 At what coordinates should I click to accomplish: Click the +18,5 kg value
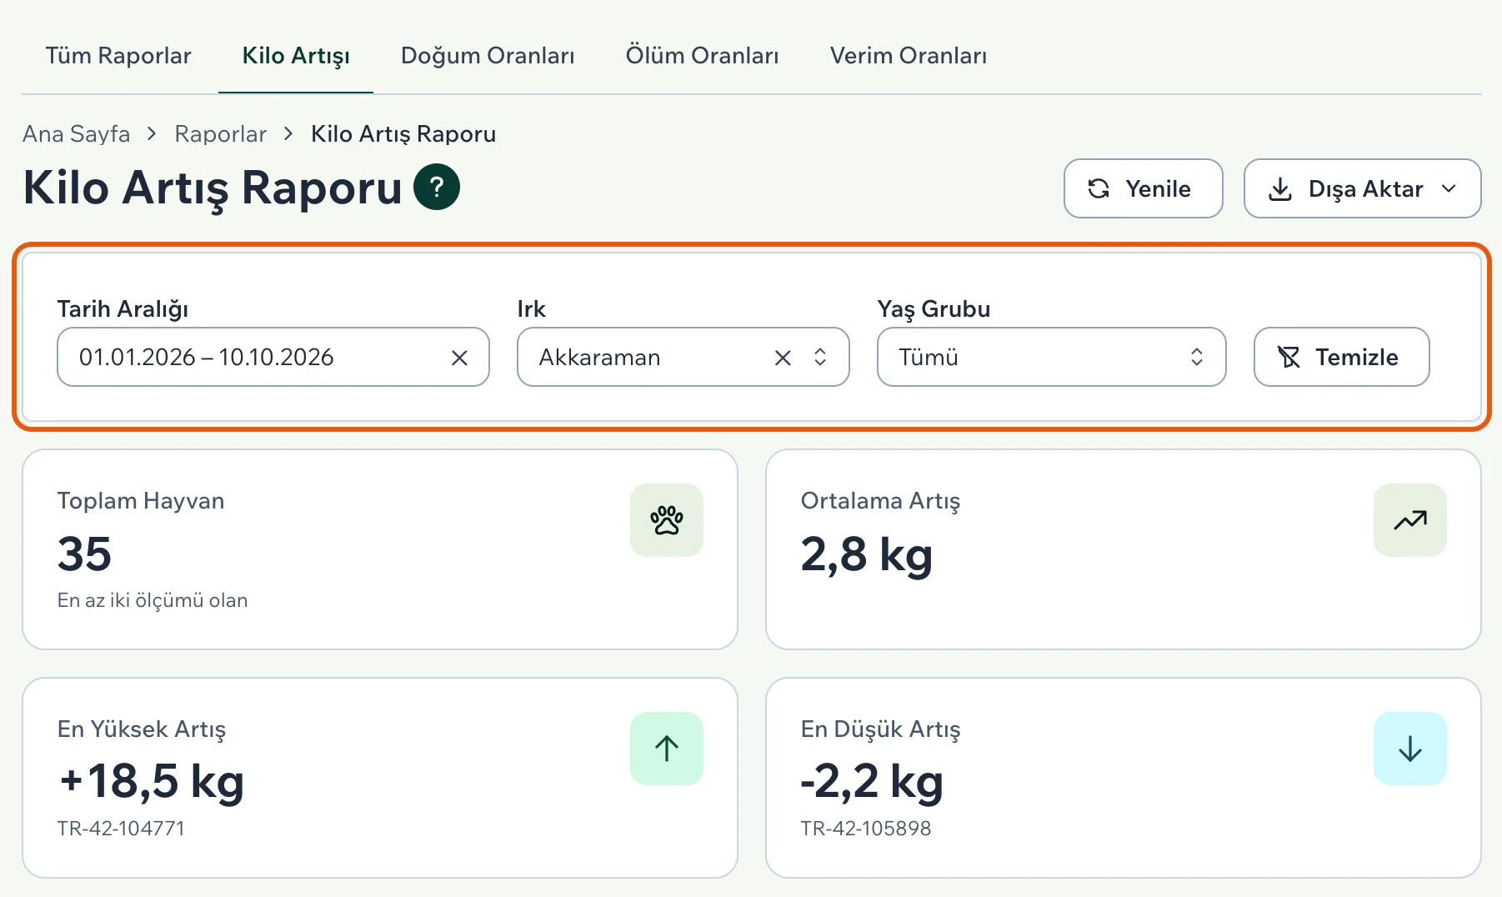[x=151, y=782]
